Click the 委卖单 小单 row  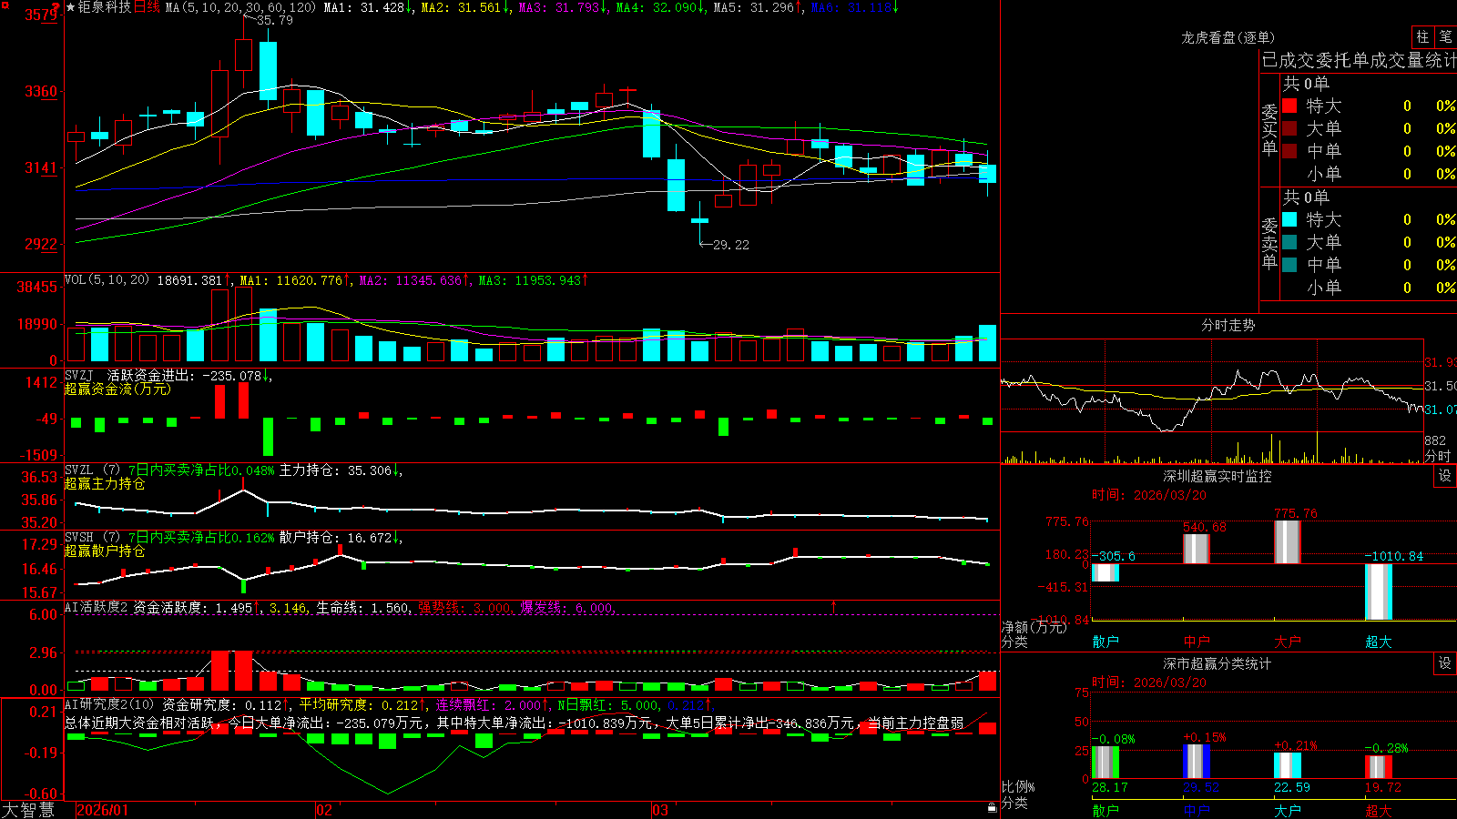coord(1369,288)
